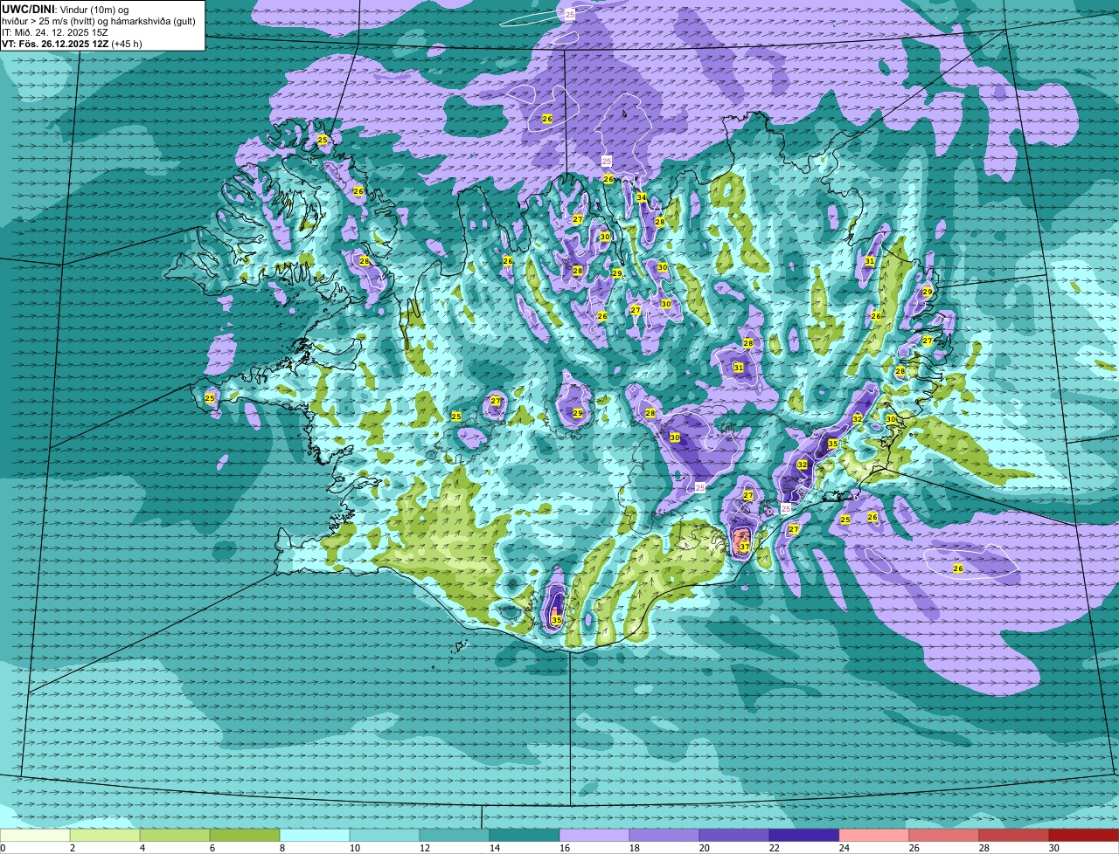Viewport: 1119px width, 854px height.
Task: Select the light pink legend swatch for 24–26
Action: point(874,836)
